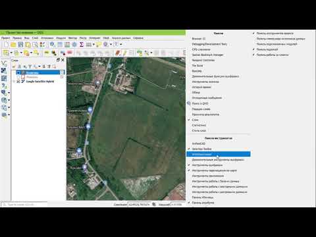Open the Анализ данных menu
The width and height of the screenshot is (316, 237).
pyautogui.click(x=121, y=38)
